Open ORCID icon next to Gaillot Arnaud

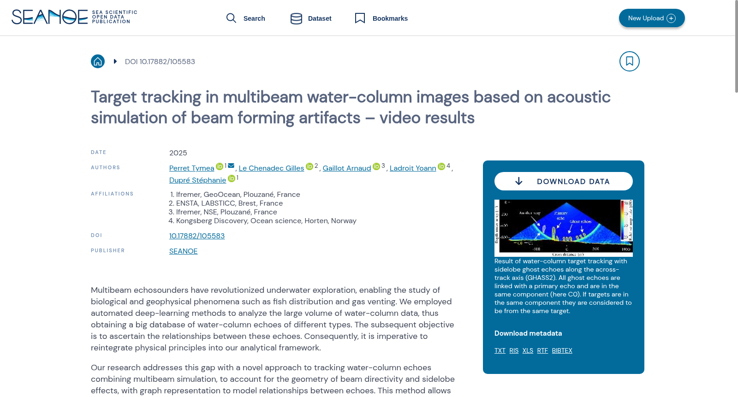pyautogui.click(x=376, y=166)
